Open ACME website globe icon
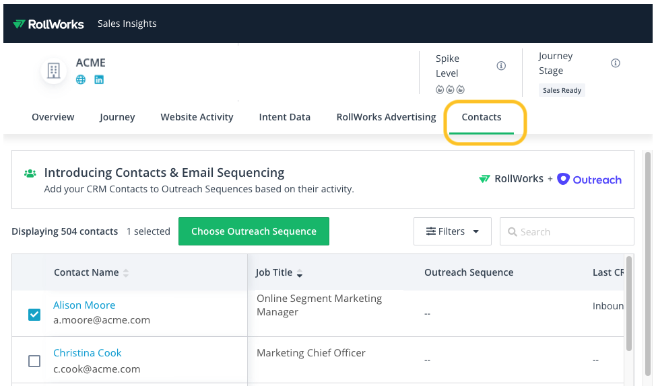Viewport: 656px width, 386px height. coord(81,79)
